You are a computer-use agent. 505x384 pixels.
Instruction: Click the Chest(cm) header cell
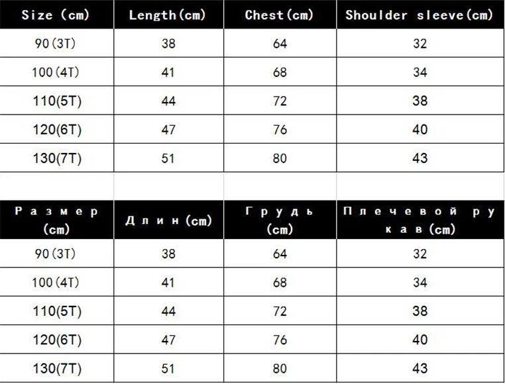point(280,15)
